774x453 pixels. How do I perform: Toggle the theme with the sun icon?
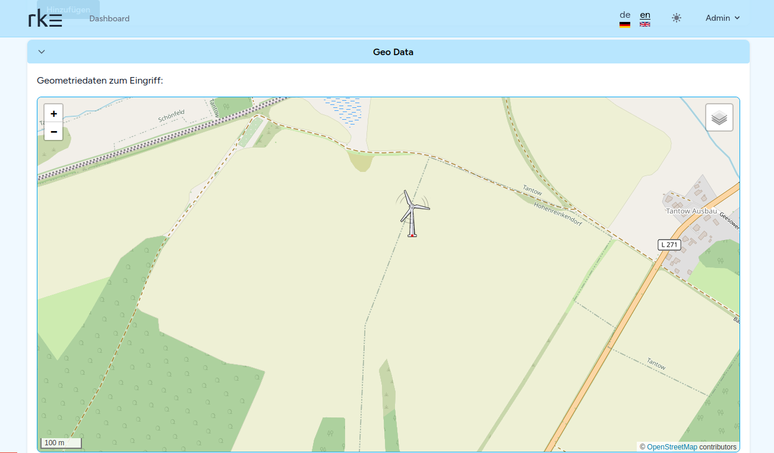tap(676, 18)
